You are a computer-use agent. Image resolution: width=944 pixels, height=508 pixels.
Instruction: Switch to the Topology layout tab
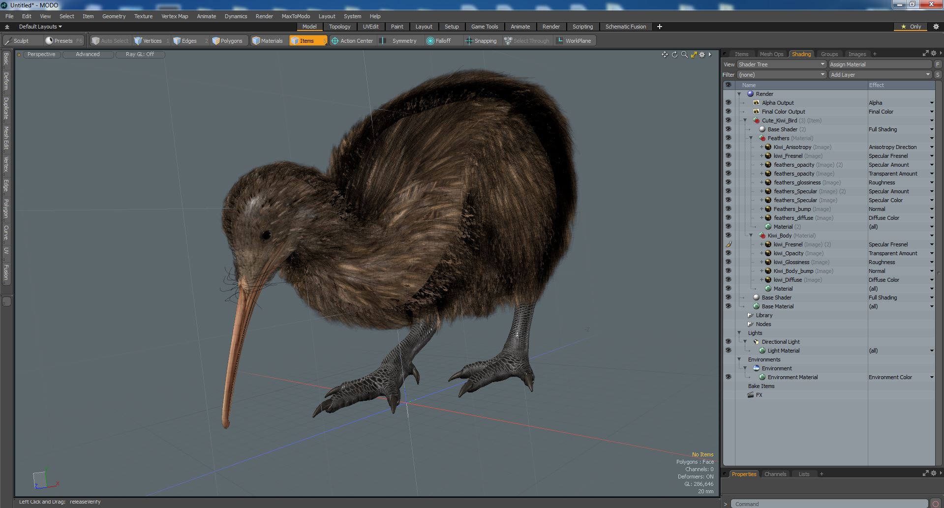coord(339,27)
